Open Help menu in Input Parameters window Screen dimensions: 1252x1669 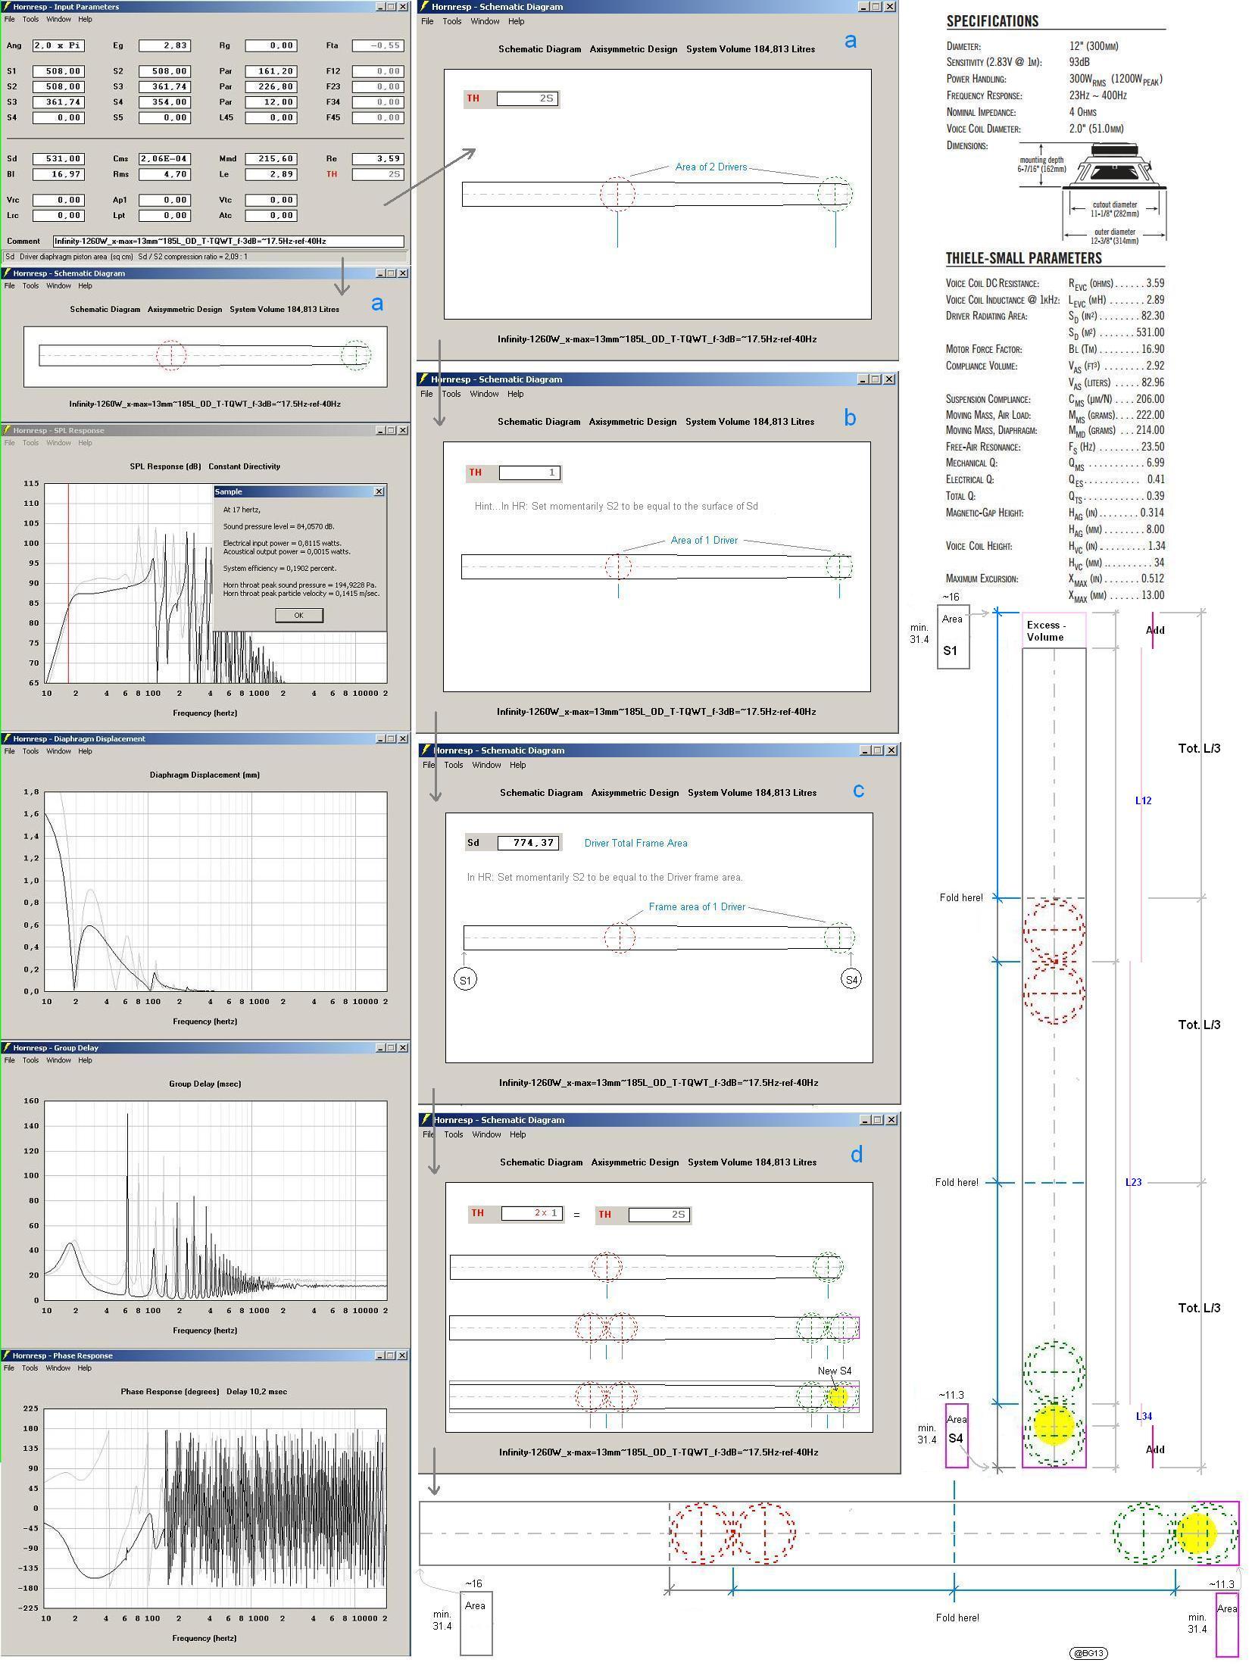click(x=85, y=19)
